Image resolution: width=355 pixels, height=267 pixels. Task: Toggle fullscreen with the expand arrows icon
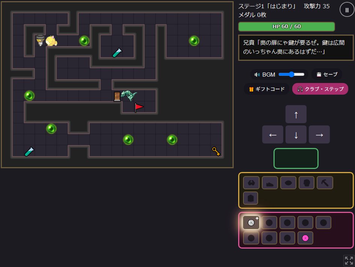point(349,261)
